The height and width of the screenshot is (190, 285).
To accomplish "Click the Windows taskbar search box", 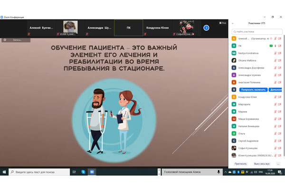I will pos(39,172).
